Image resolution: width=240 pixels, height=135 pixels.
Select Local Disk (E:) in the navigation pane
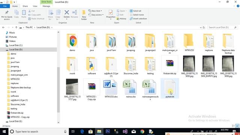coord(16,121)
